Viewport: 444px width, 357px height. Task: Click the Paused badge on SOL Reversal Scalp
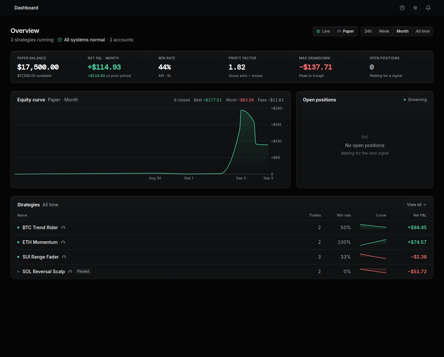(x=83, y=271)
